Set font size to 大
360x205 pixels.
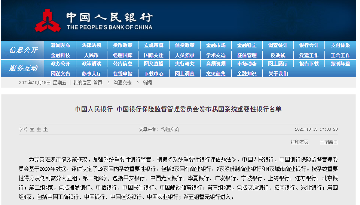tap(32, 130)
